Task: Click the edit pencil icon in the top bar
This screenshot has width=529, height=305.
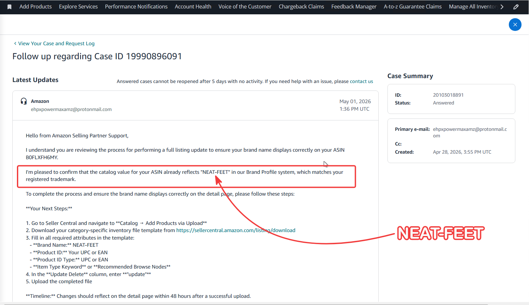Action: (516, 7)
